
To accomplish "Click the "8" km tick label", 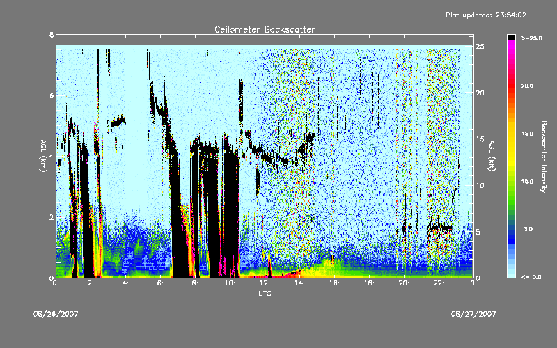I will click(52, 35).
